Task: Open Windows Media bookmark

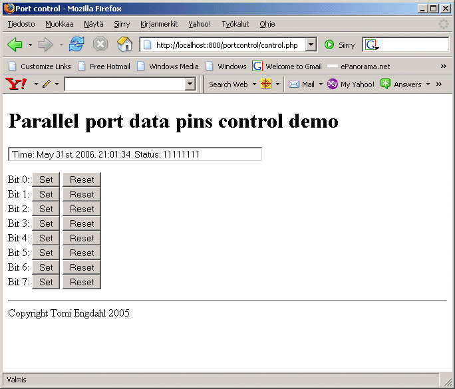Action: (168, 66)
